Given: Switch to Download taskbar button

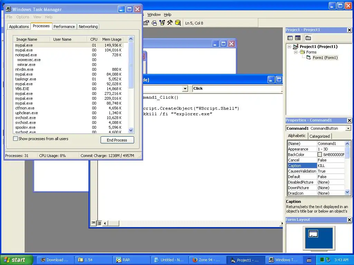Looking at the screenshot, I should 55,260.
